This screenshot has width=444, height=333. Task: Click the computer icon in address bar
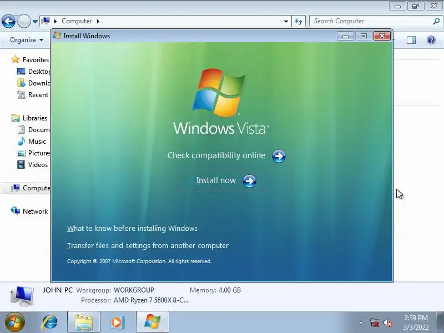pos(46,21)
